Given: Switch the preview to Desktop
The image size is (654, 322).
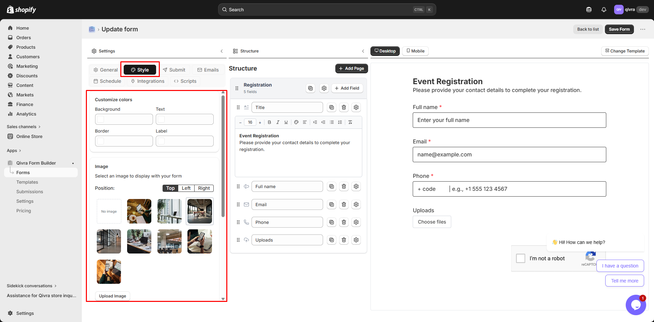Looking at the screenshot, I should click(x=385, y=51).
